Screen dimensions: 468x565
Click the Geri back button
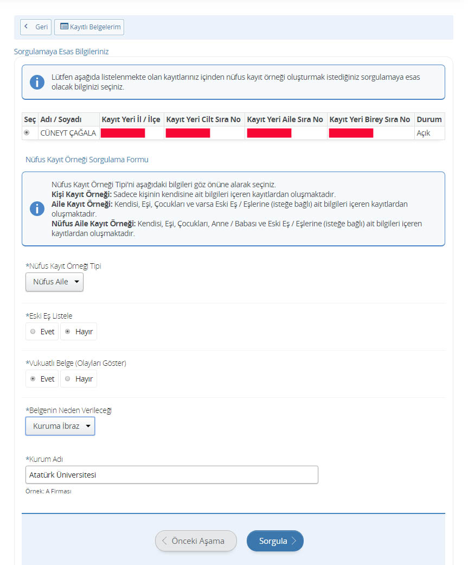(36, 27)
